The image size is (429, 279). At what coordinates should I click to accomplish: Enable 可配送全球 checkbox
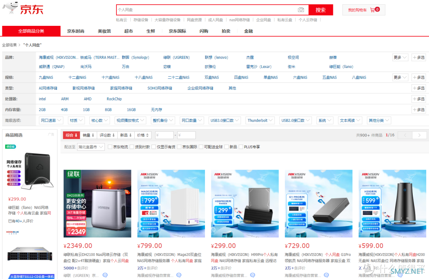(201, 147)
